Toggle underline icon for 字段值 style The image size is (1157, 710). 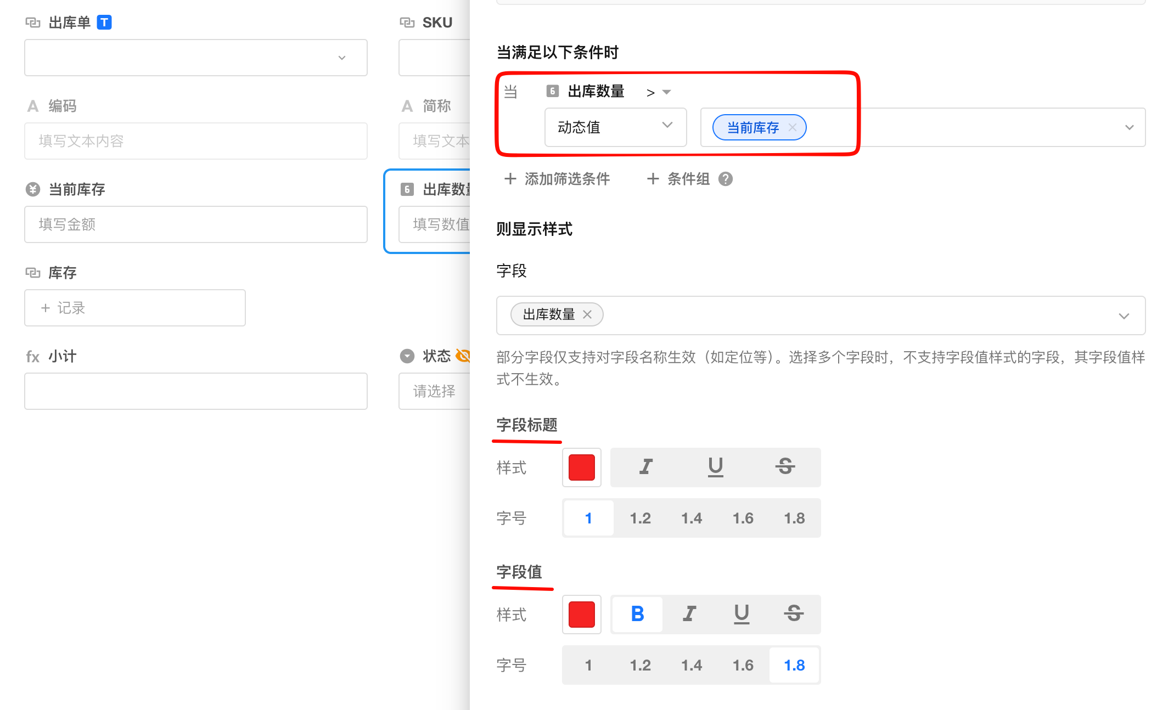point(742,614)
